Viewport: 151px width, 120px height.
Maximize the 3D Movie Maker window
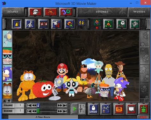137,3
